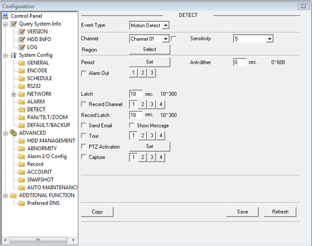The height and width of the screenshot is (246, 312).
Task: Click the RS232 folder icon
Action: coord(22,86)
